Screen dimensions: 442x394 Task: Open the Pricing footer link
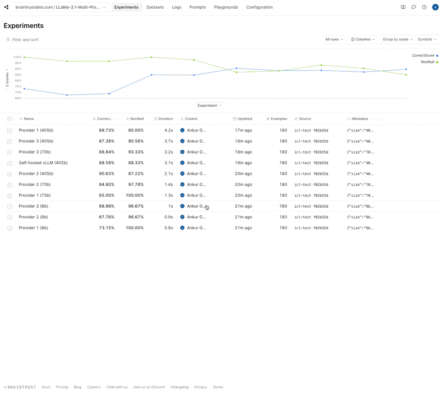(62, 387)
